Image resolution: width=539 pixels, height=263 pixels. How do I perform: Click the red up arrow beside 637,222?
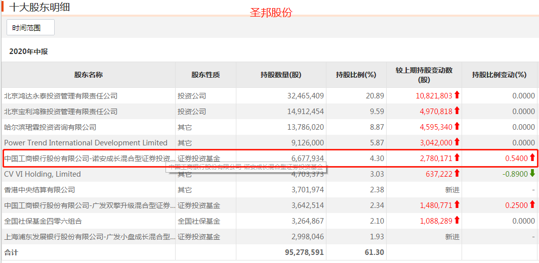point(457,173)
